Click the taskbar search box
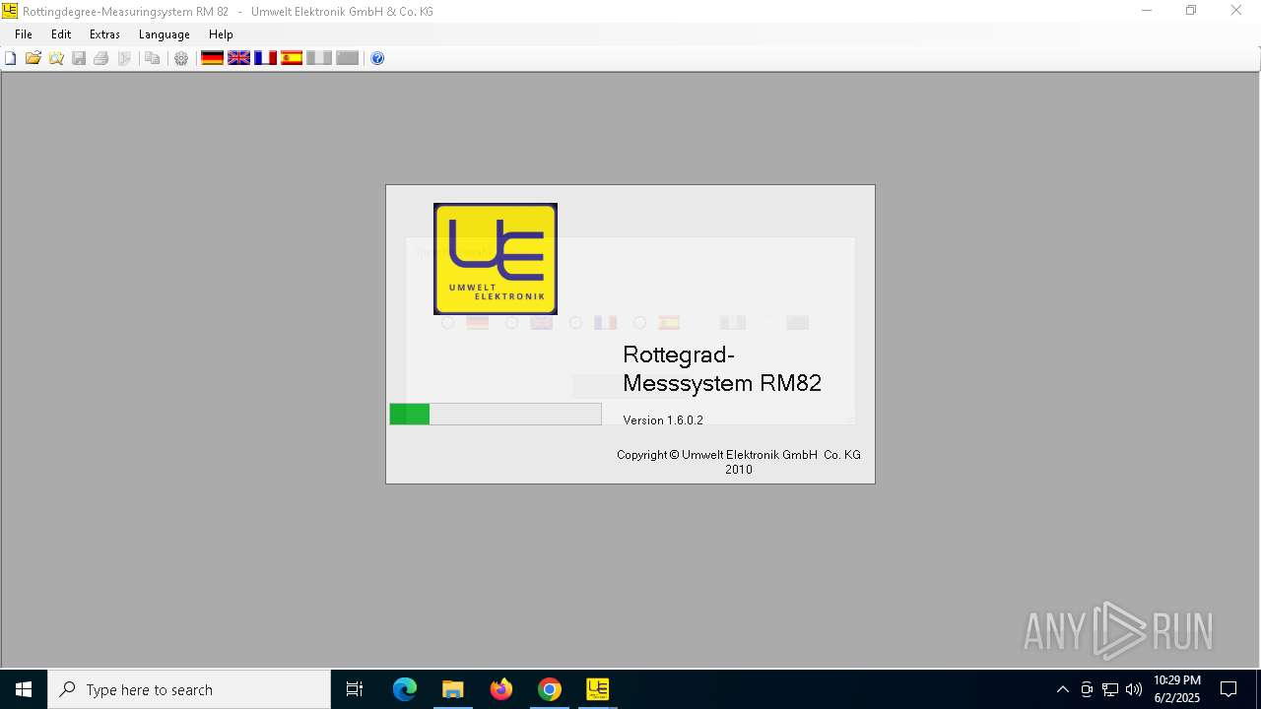This screenshot has height=709, width=1261. [189, 689]
